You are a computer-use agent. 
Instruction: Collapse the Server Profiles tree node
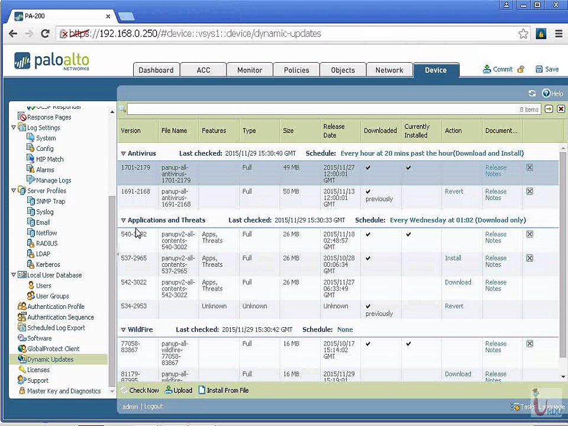point(14,191)
